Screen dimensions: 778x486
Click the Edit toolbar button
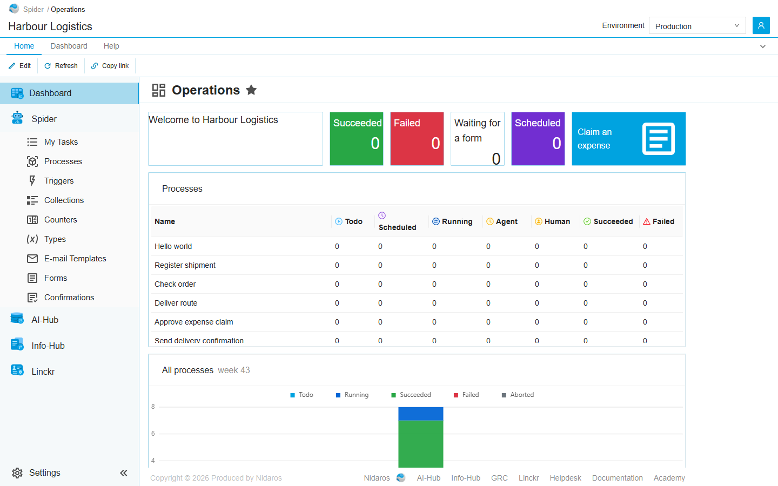point(19,66)
